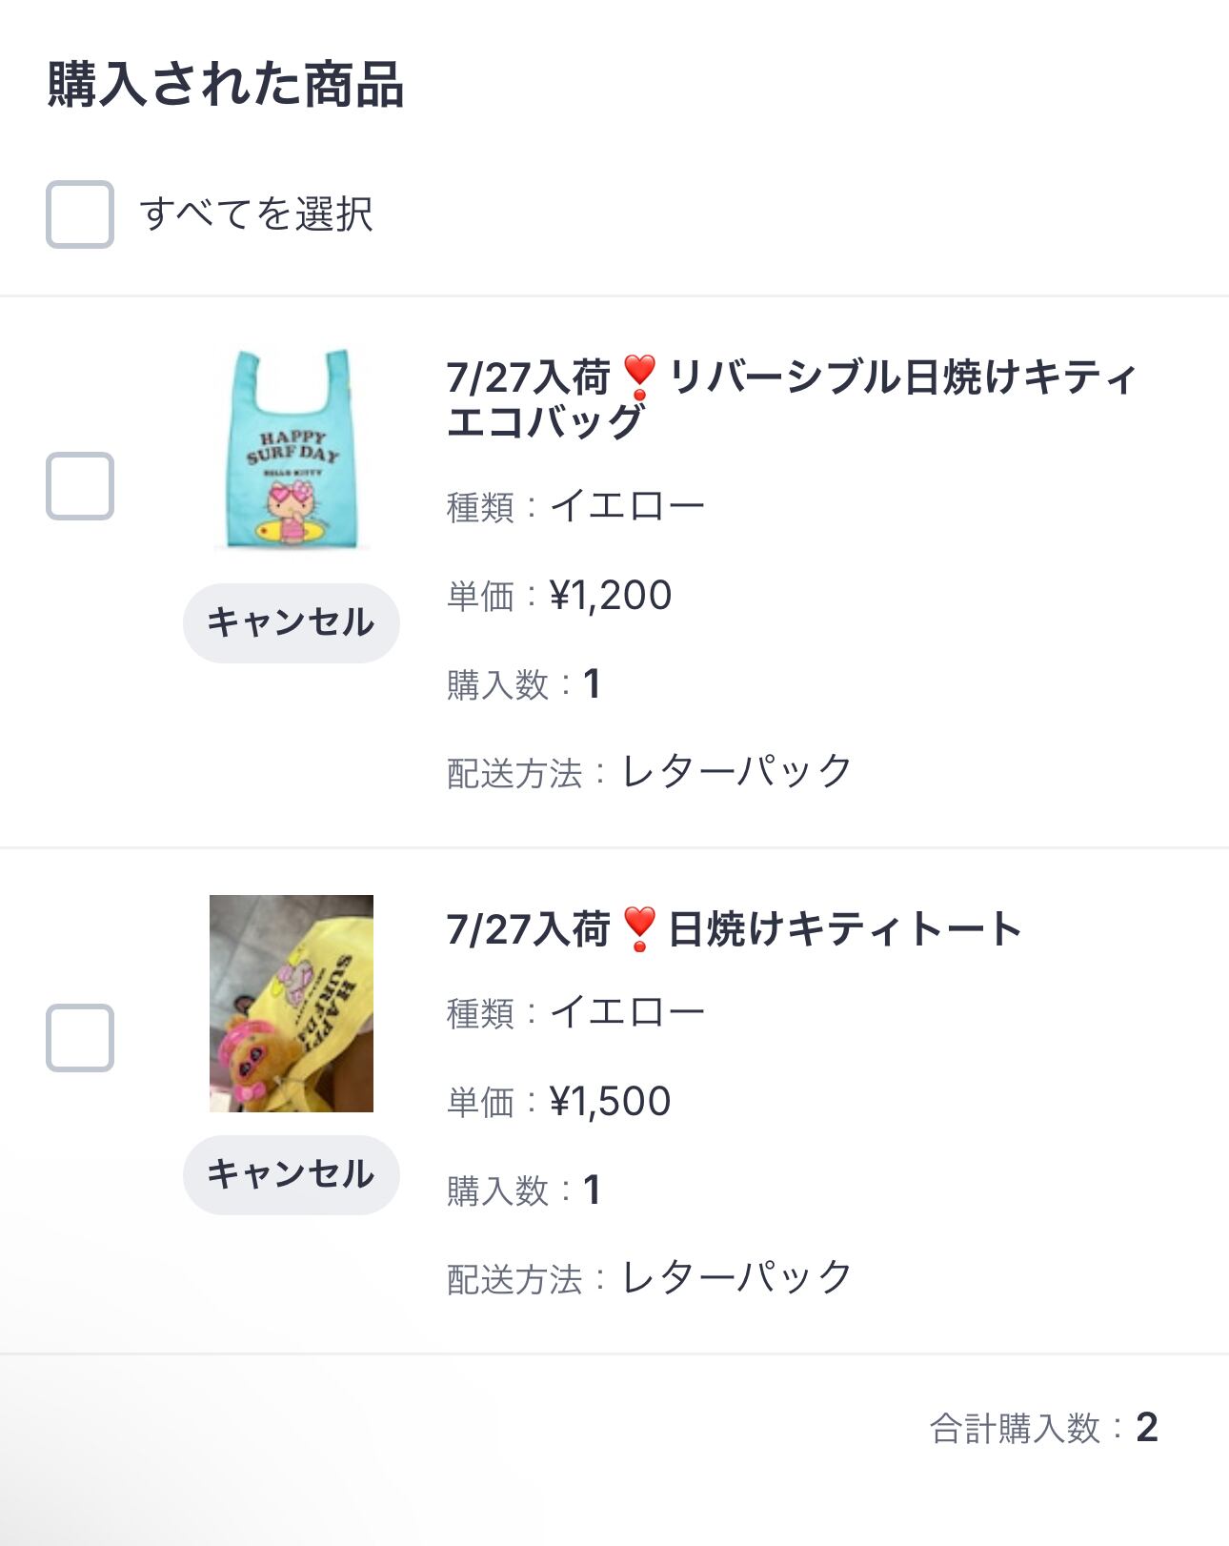This screenshot has height=1546, width=1229.
Task: Click the 購入された商品 heading
Action: click(x=226, y=85)
